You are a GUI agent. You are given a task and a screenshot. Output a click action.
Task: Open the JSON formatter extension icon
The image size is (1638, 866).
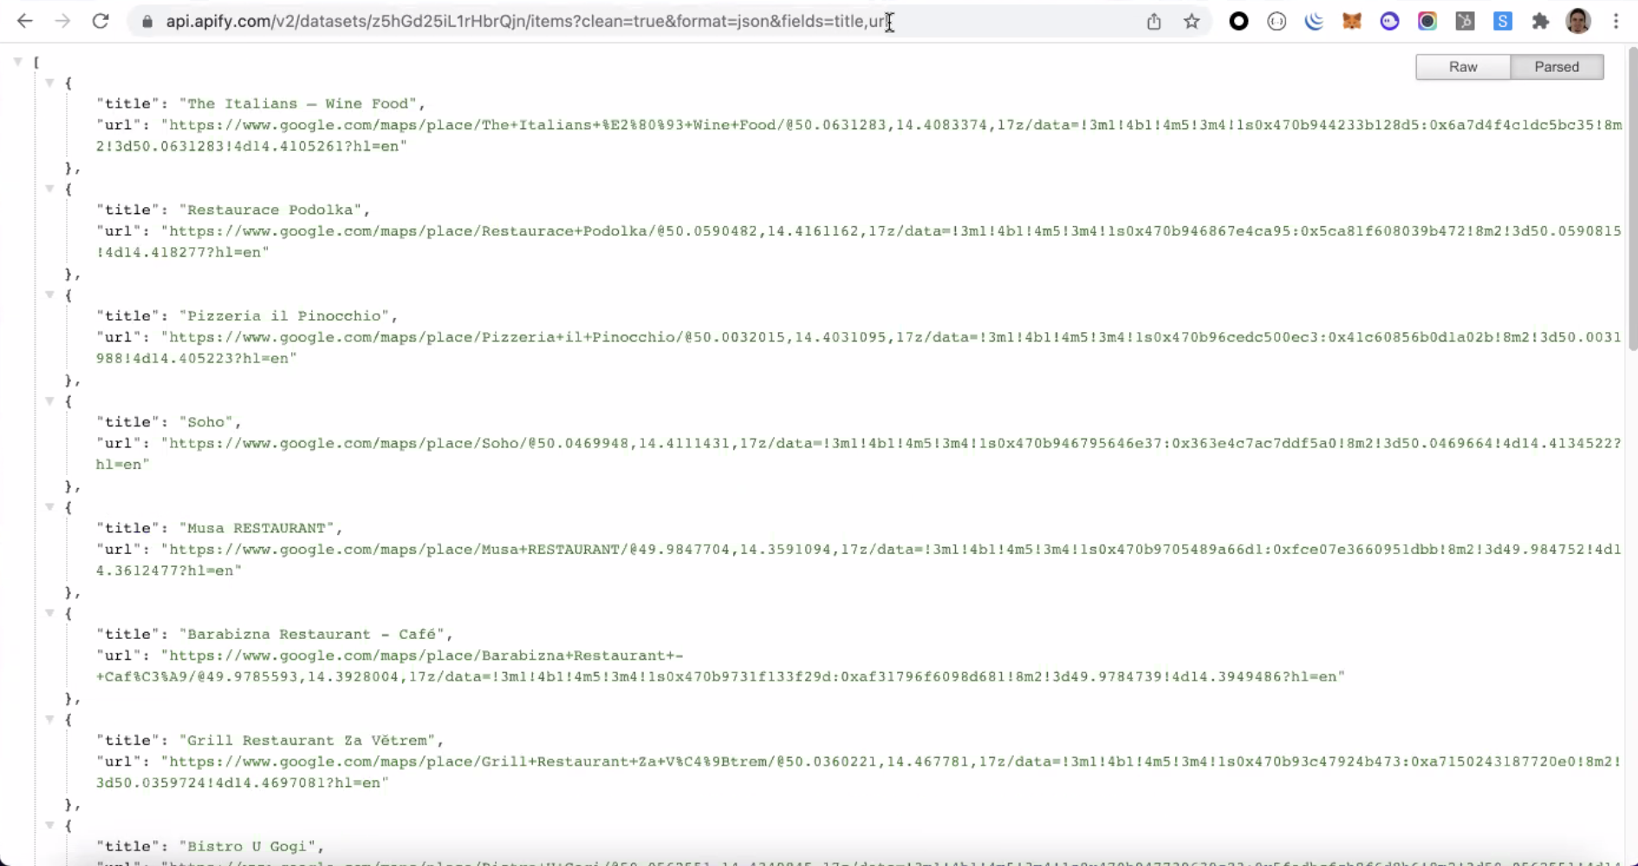tap(1277, 22)
